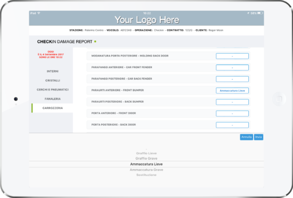The height and width of the screenshot is (198, 293).
Task: Open dropdown for Paraurti Posteriore
Action: click(232, 102)
